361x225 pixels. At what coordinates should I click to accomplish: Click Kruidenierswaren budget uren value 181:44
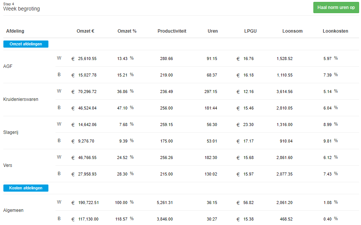pyautogui.click(x=211, y=108)
